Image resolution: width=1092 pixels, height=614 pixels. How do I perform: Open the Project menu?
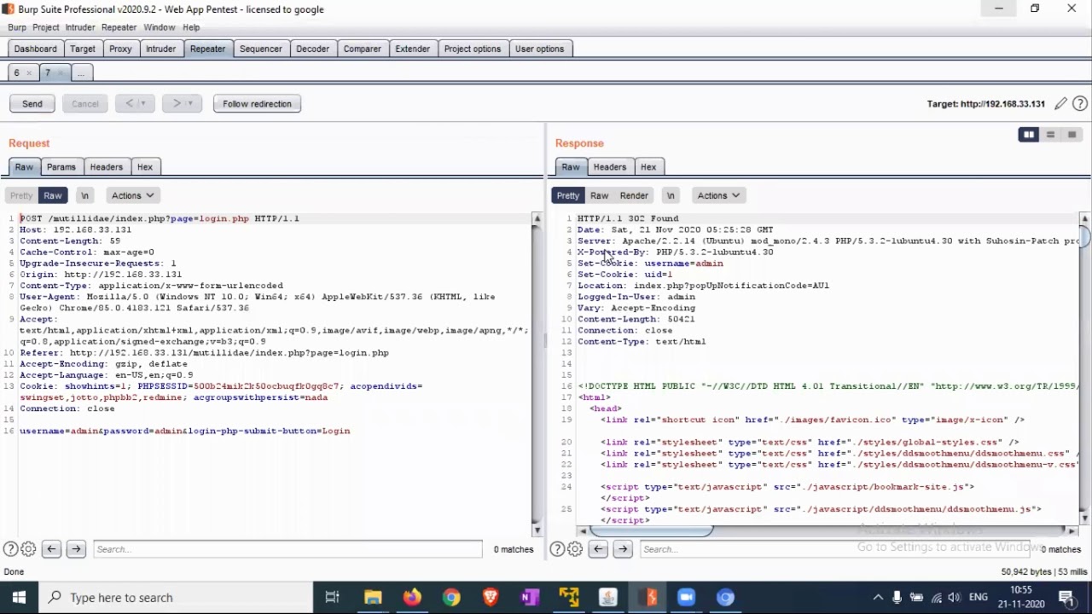[46, 27]
